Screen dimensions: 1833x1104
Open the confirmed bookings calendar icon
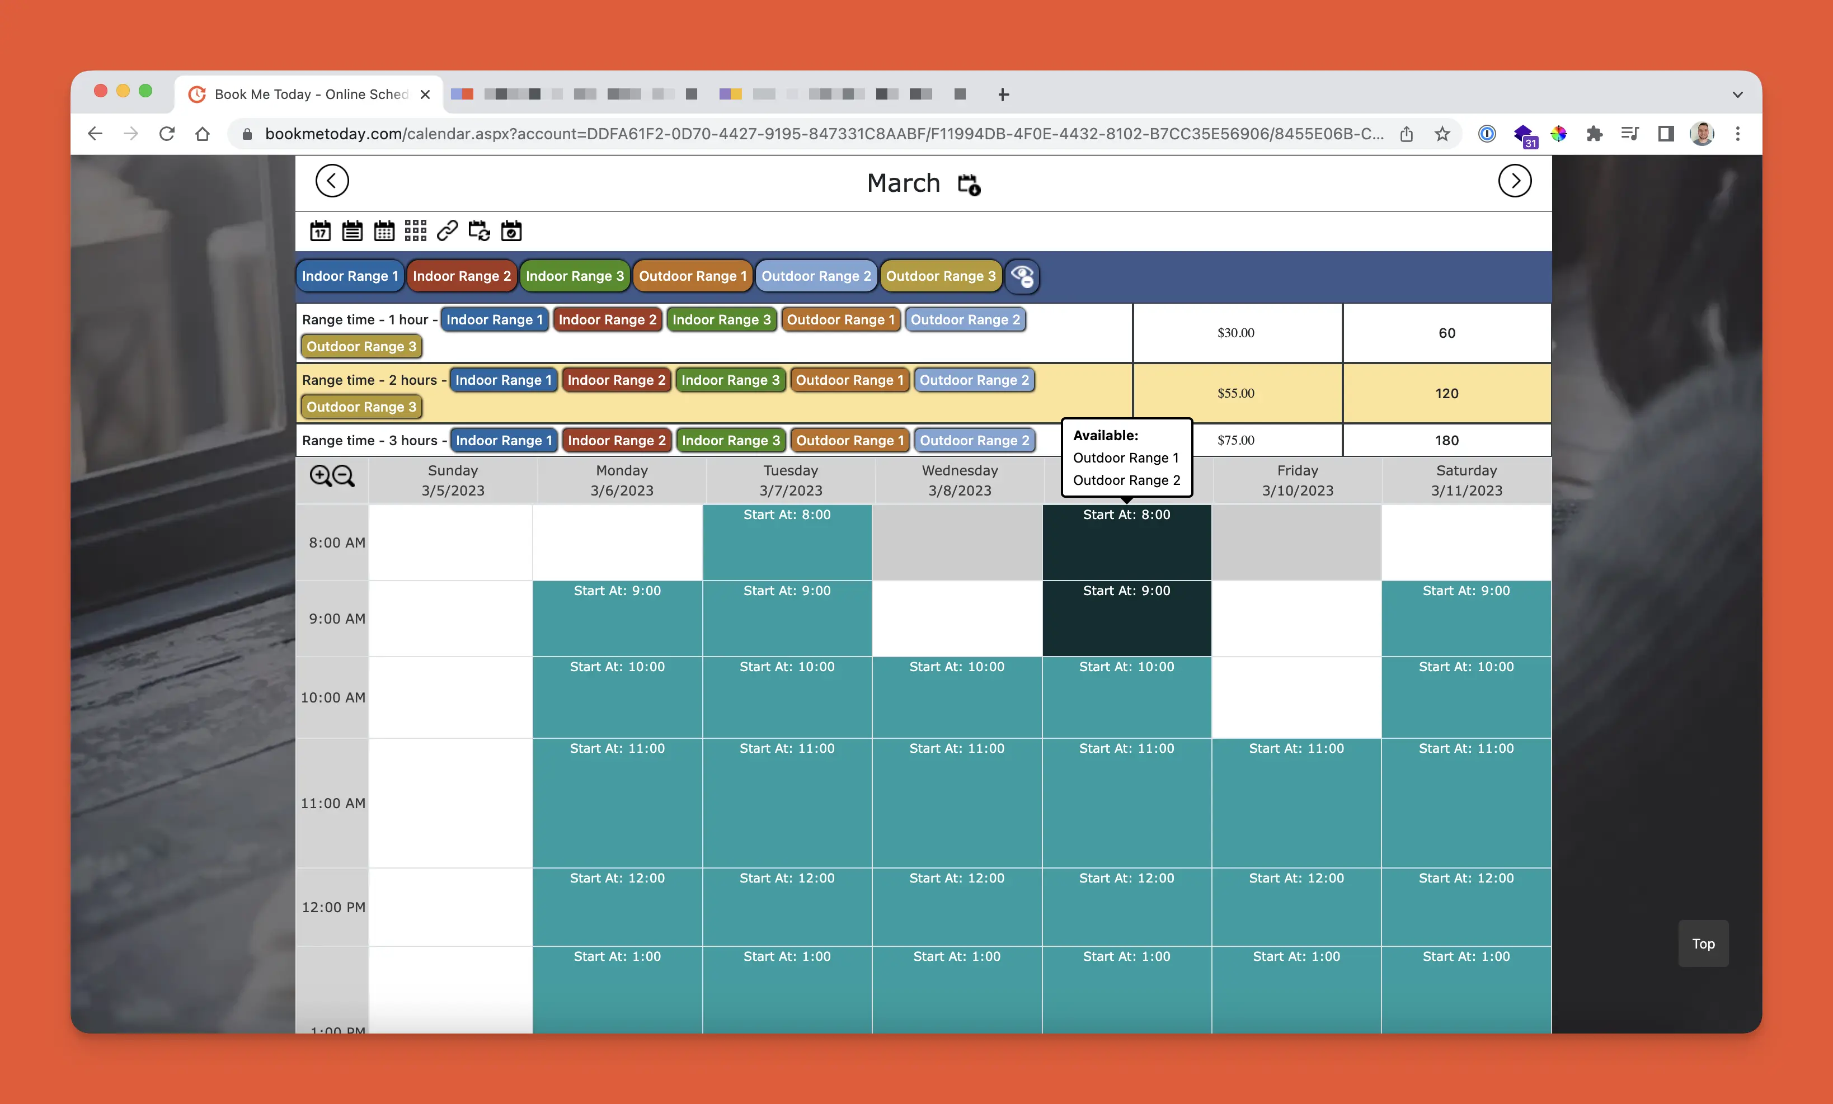tap(511, 231)
